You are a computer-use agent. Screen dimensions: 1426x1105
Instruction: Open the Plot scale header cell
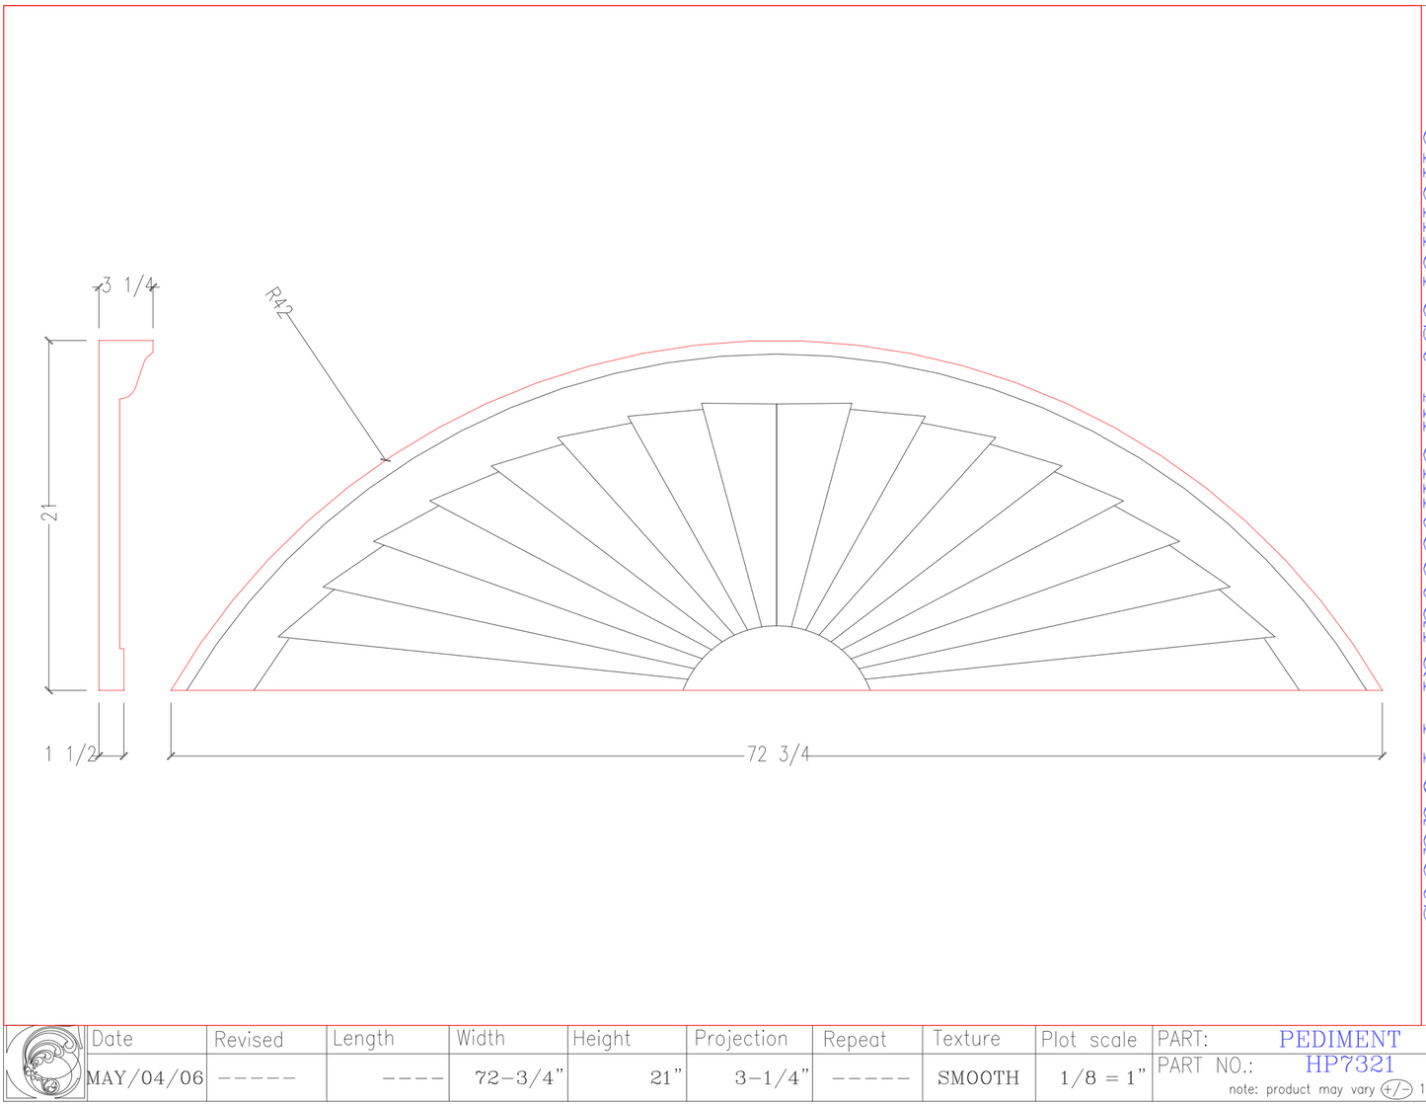(1087, 1039)
